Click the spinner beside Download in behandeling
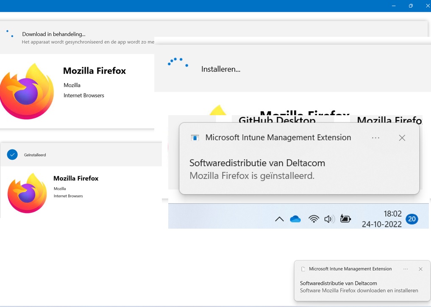This screenshot has height=307, width=431. pos(10,34)
